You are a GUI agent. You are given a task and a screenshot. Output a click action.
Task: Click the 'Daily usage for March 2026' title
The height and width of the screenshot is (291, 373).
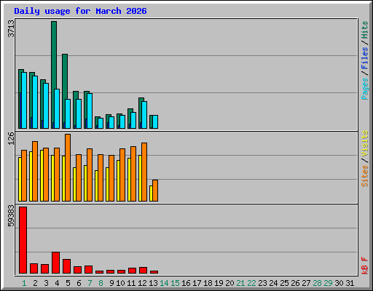pyautogui.click(x=80, y=12)
